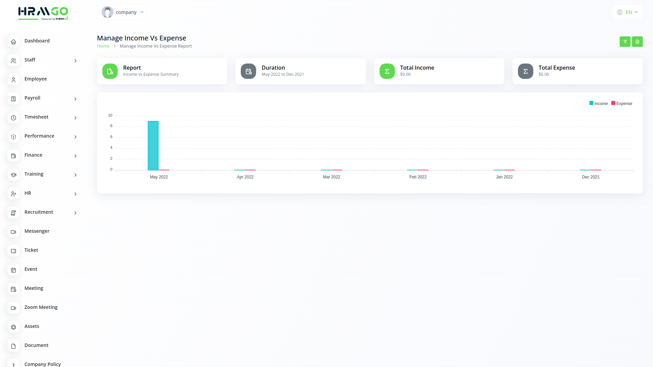Click the Dashboard home icon
The height and width of the screenshot is (367, 653).
coord(13,41)
